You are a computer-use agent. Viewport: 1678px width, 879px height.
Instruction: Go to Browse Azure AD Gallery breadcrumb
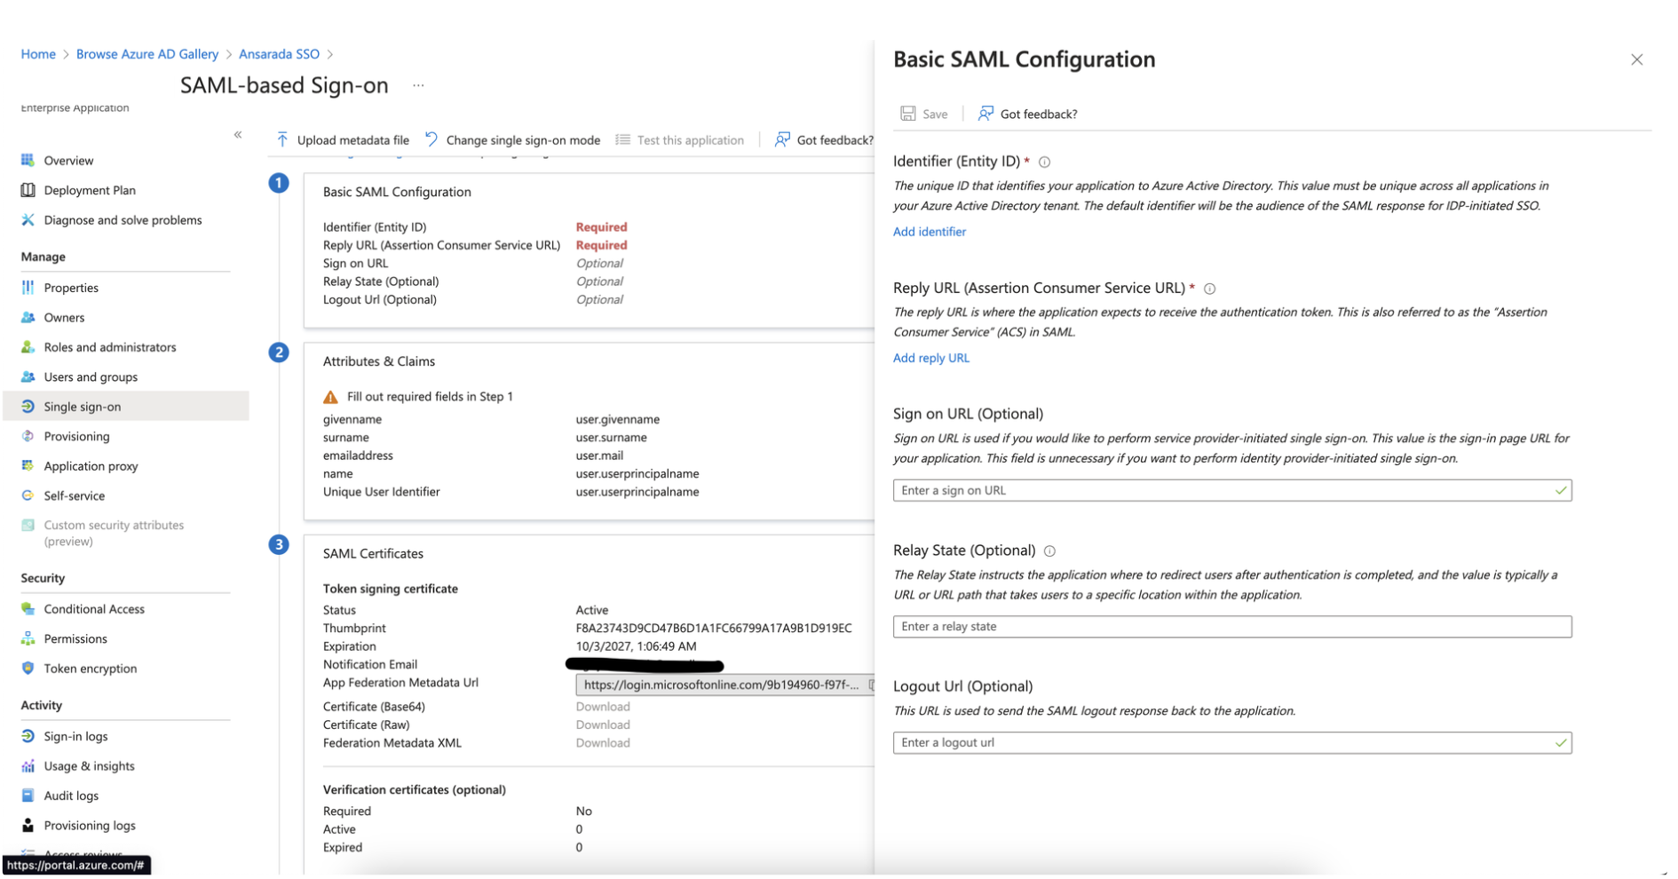coord(147,54)
